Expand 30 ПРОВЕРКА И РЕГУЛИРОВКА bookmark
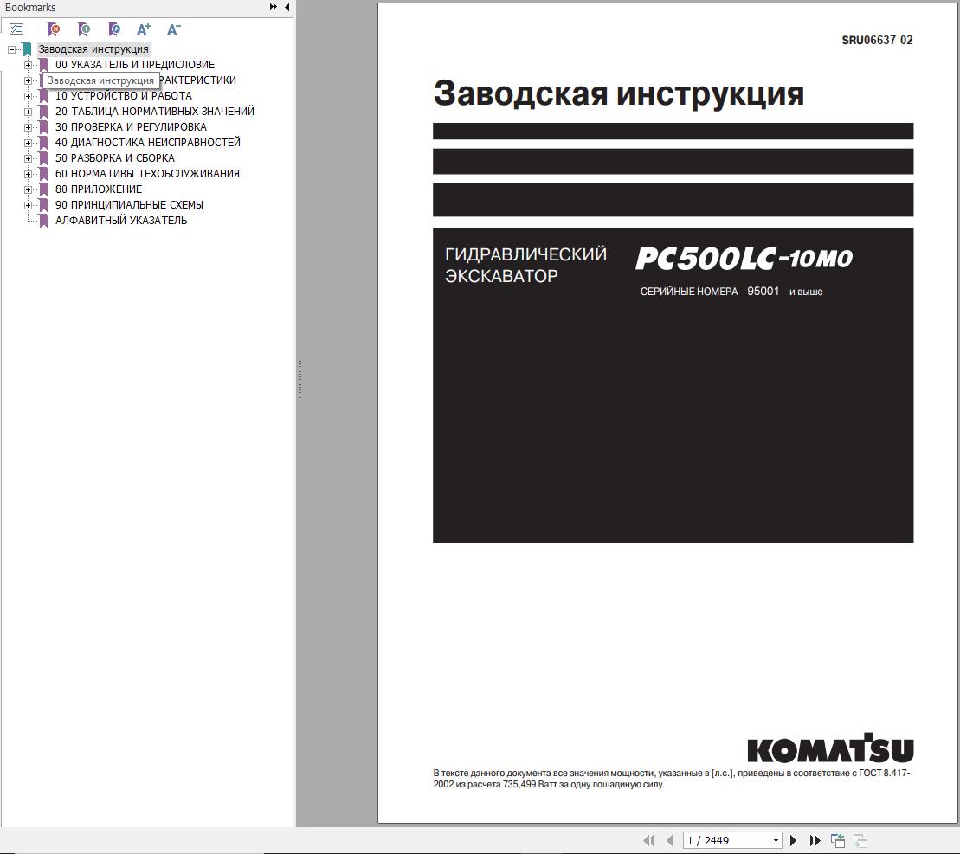This screenshot has width=960, height=854. coord(28,127)
